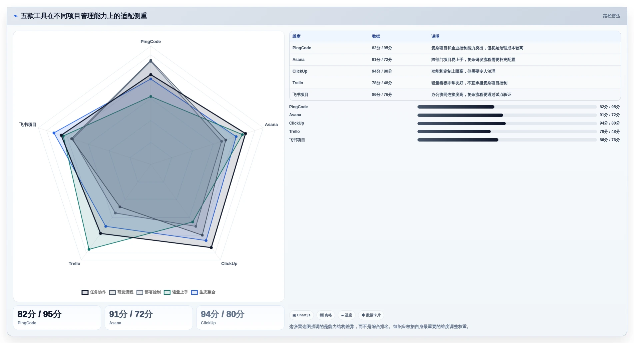Click the 数据卡片 tag chip
The width and height of the screenshot is (634, 343).
tap(371, 315)
